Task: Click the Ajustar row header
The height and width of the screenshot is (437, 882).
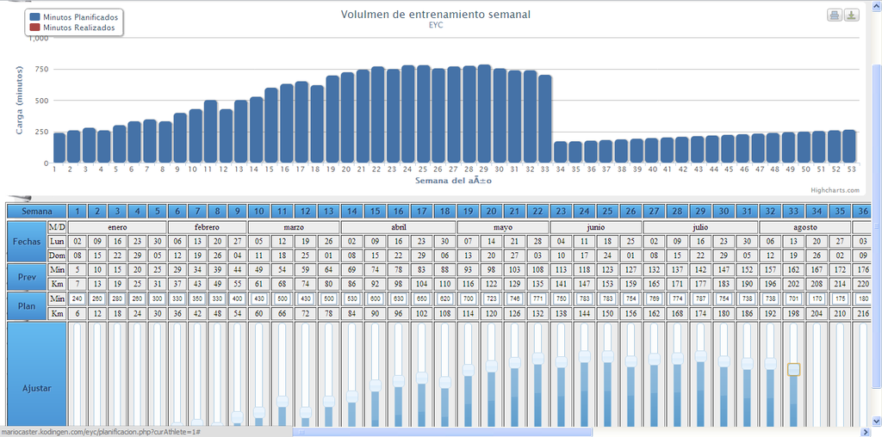Action: pos(35,388)
